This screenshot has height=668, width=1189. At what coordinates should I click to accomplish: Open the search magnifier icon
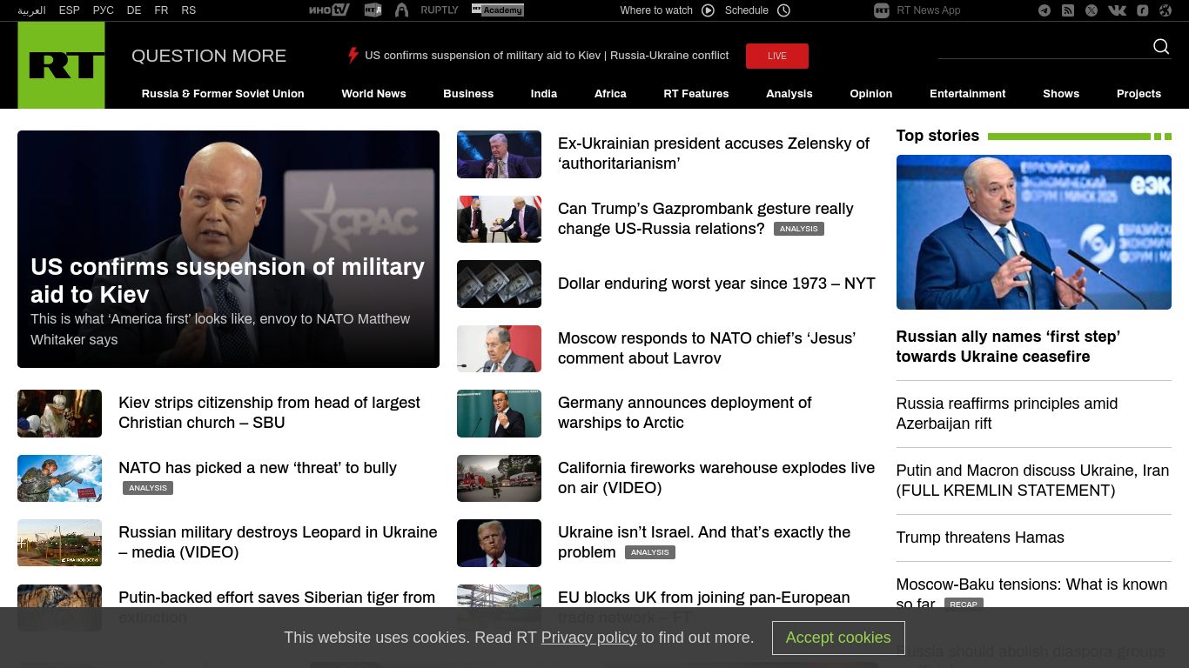coord(1161,46)
